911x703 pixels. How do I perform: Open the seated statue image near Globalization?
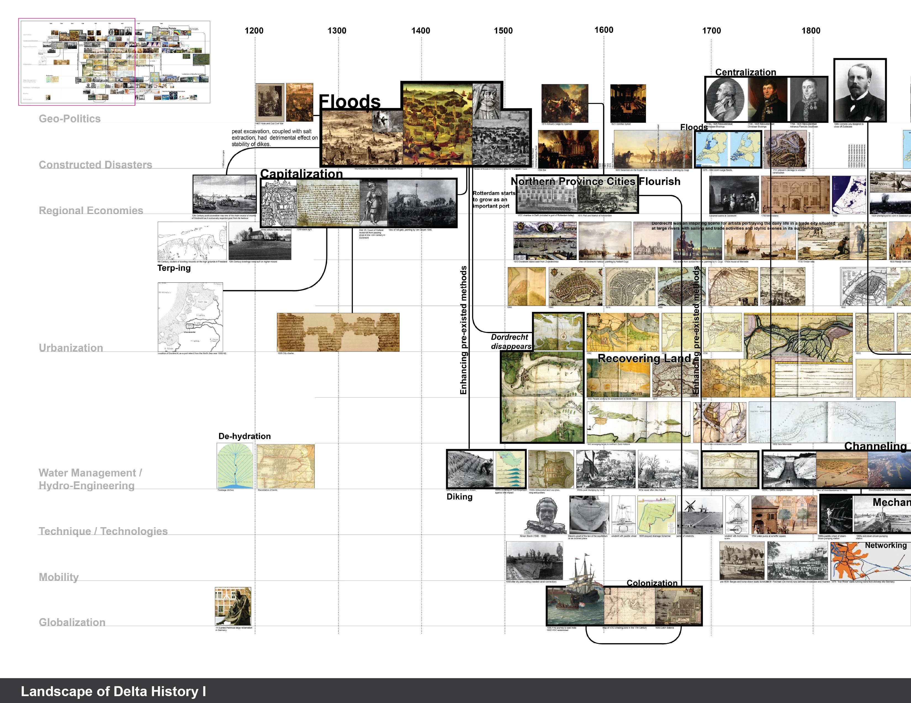233,607
